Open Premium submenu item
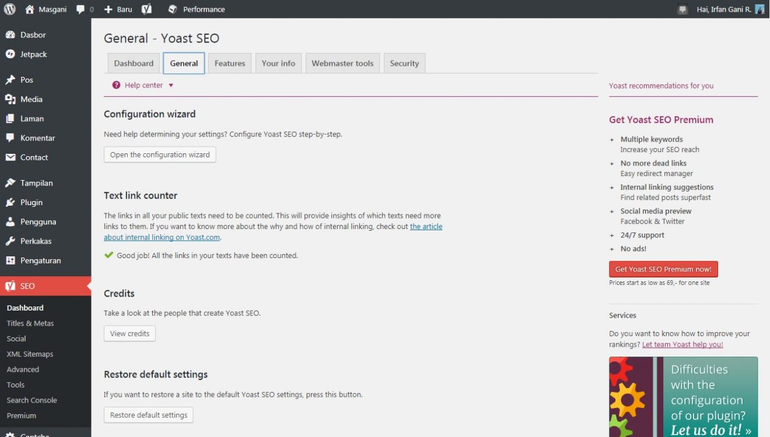This screenshot has height=437, width=770. (x=21, y=415)
